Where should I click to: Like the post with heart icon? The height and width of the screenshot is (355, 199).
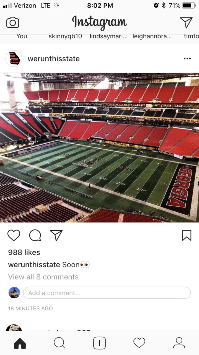(14, 236)
